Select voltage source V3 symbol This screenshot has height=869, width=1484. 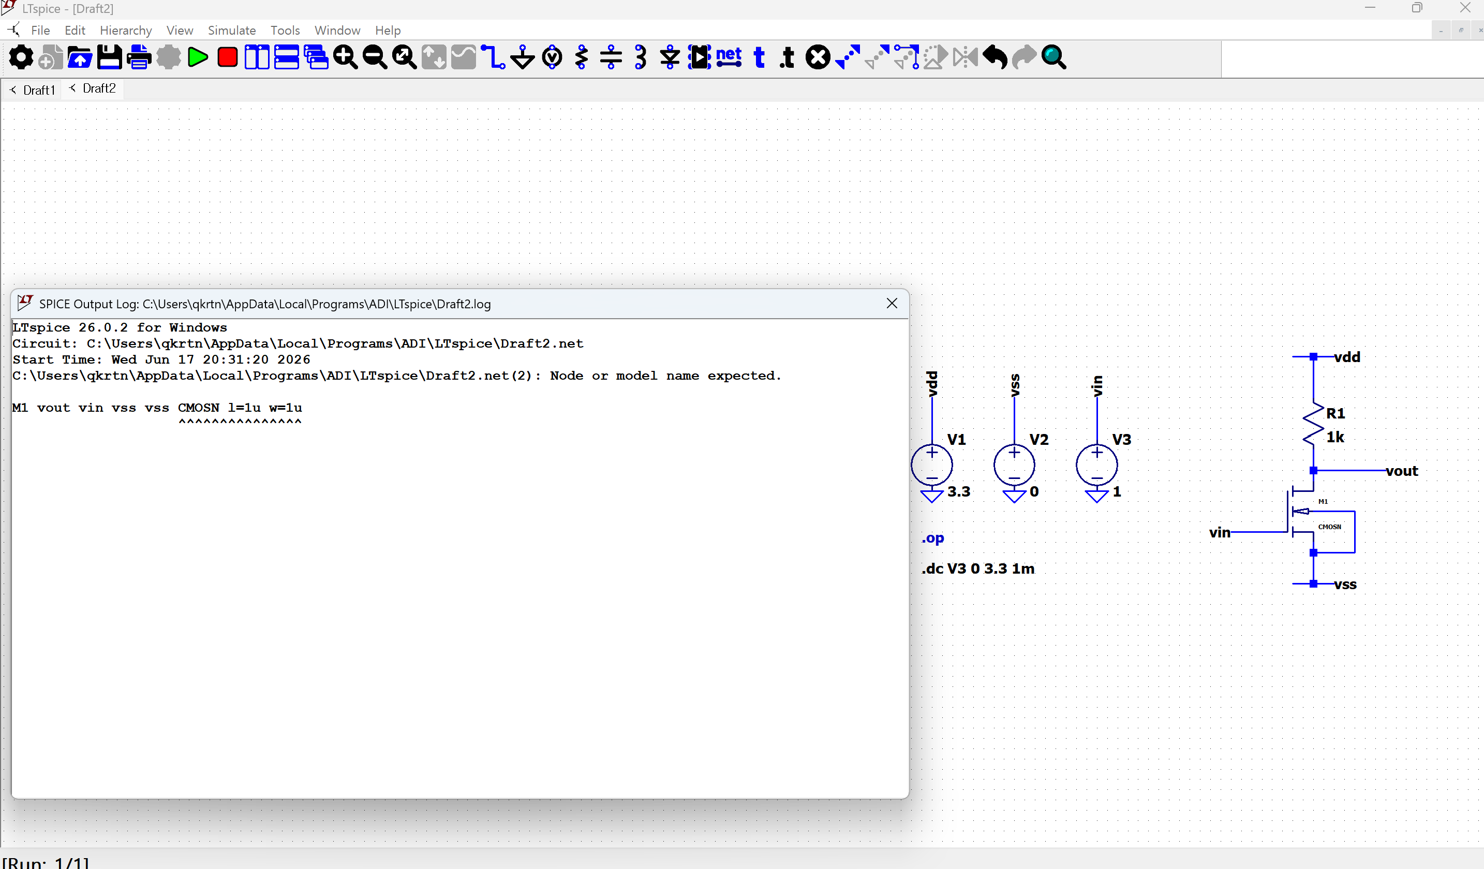click(x=1096, y=465)
